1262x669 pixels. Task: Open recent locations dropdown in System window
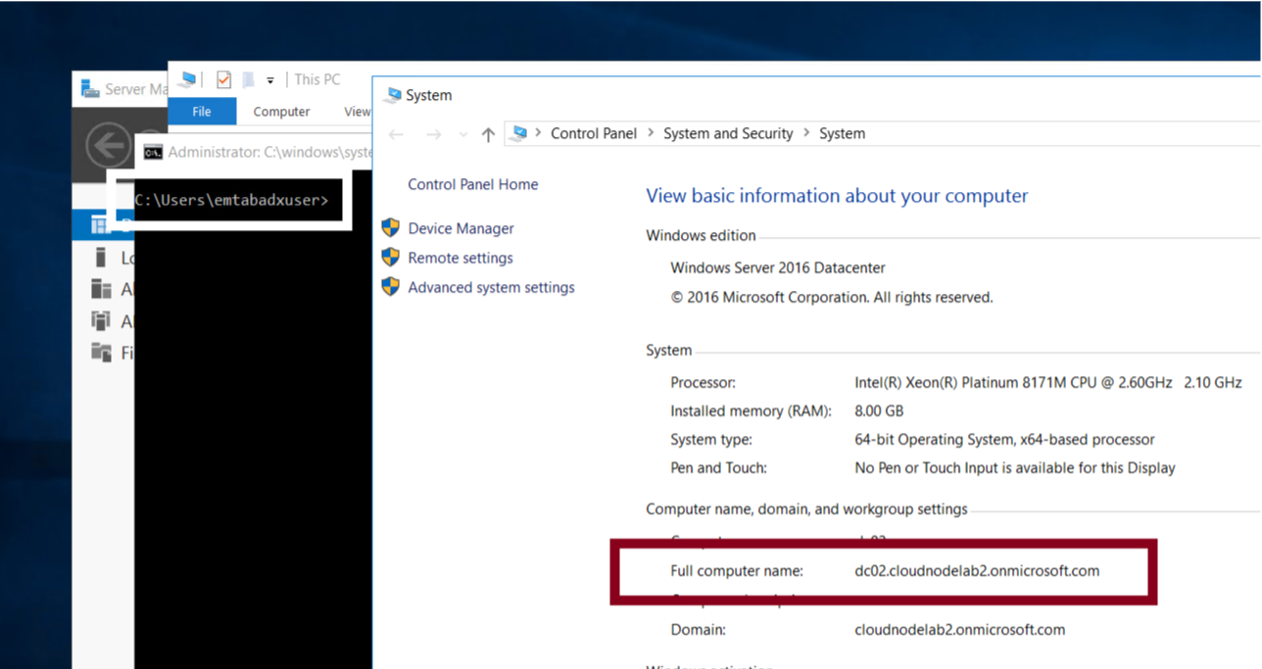463,135
